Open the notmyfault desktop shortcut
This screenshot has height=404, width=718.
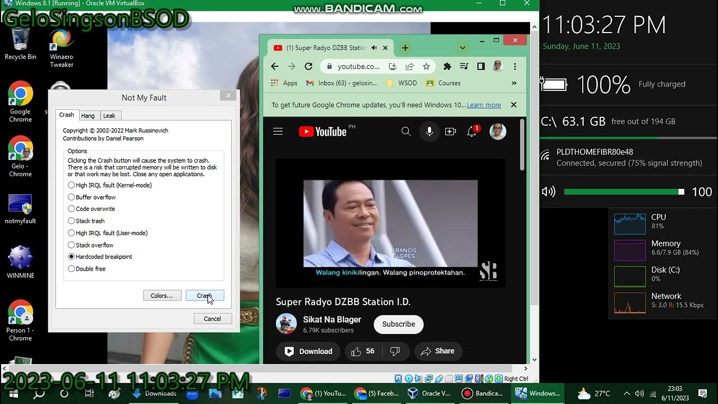point(20,209)
